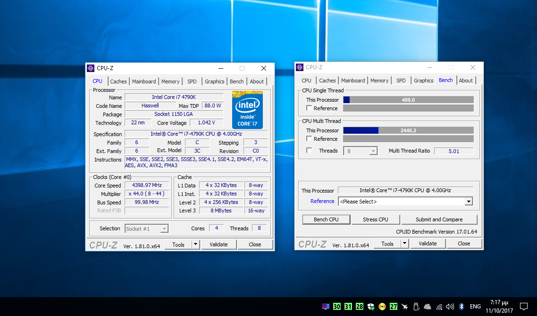Enable Reference checkbox under CPU Multi Thread
This screenshot has width=537, height=316.
tap(309, 139)
